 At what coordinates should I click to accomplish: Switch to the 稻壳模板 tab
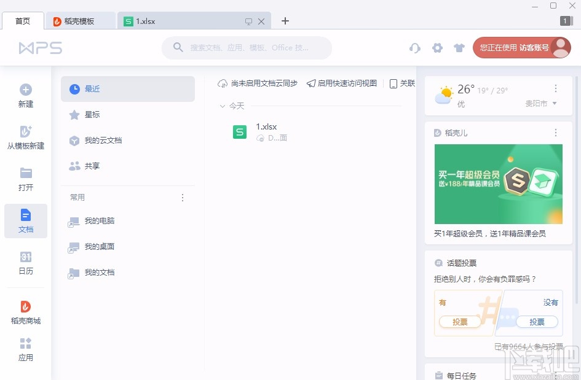pyautogui.click(x=80, y=20)
